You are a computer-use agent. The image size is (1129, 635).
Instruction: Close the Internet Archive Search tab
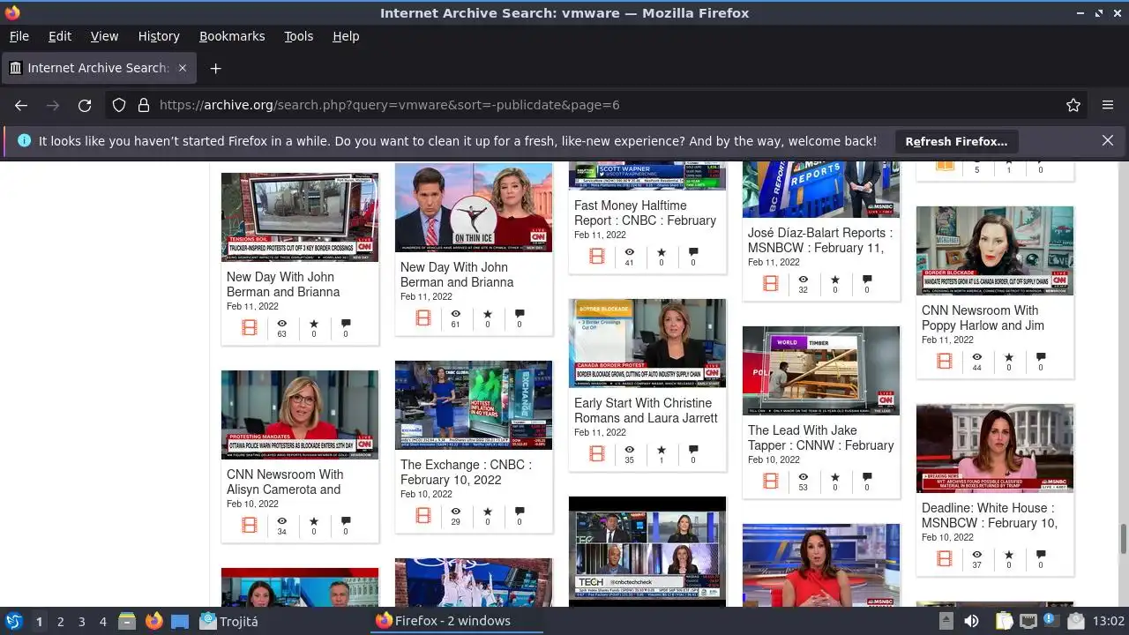click(x=183, y=68)
